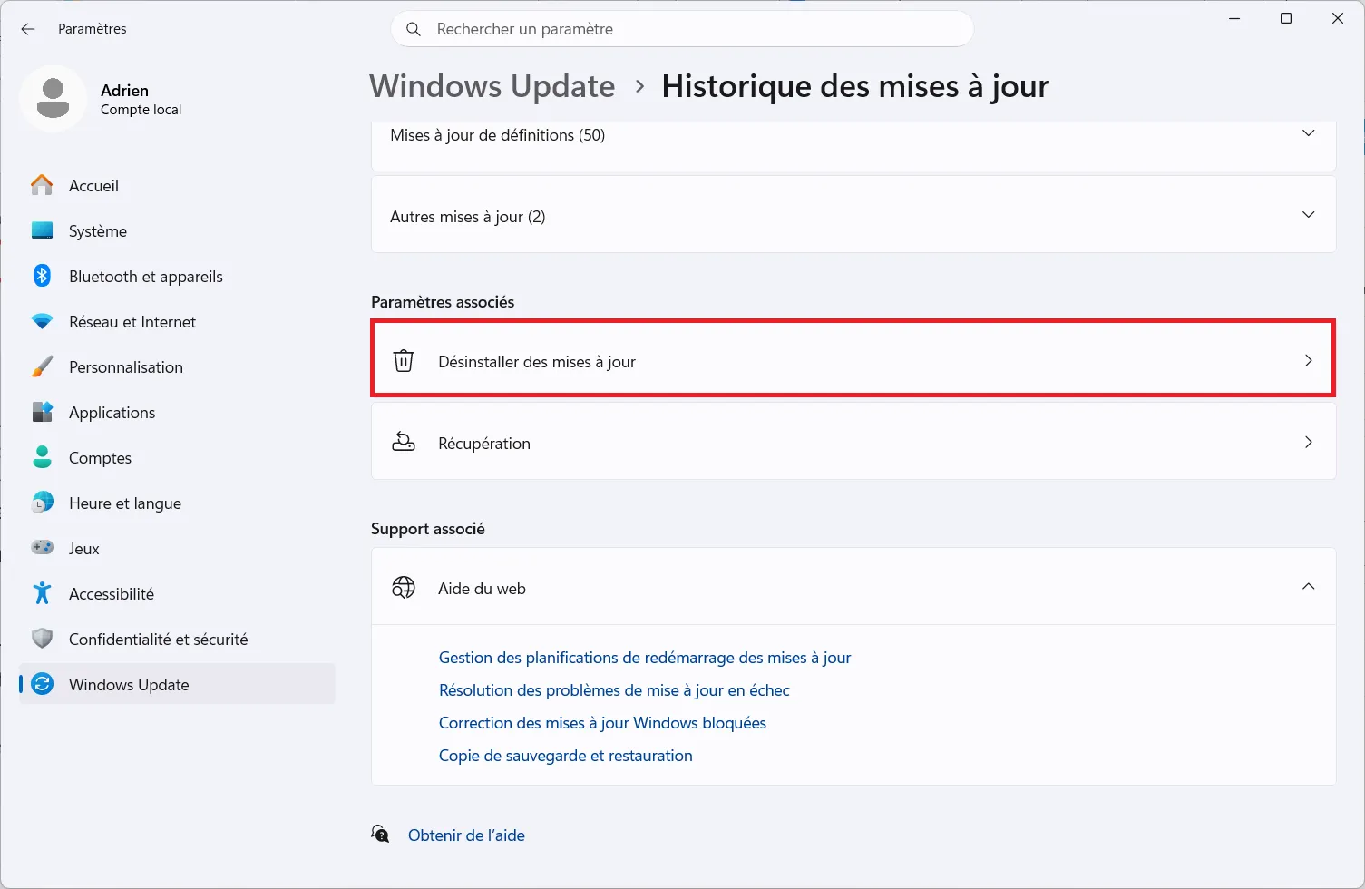Expand Autres mises à jour
Screen dimensions: 1365x889
pyautogui.click(x=1308, y=214)
